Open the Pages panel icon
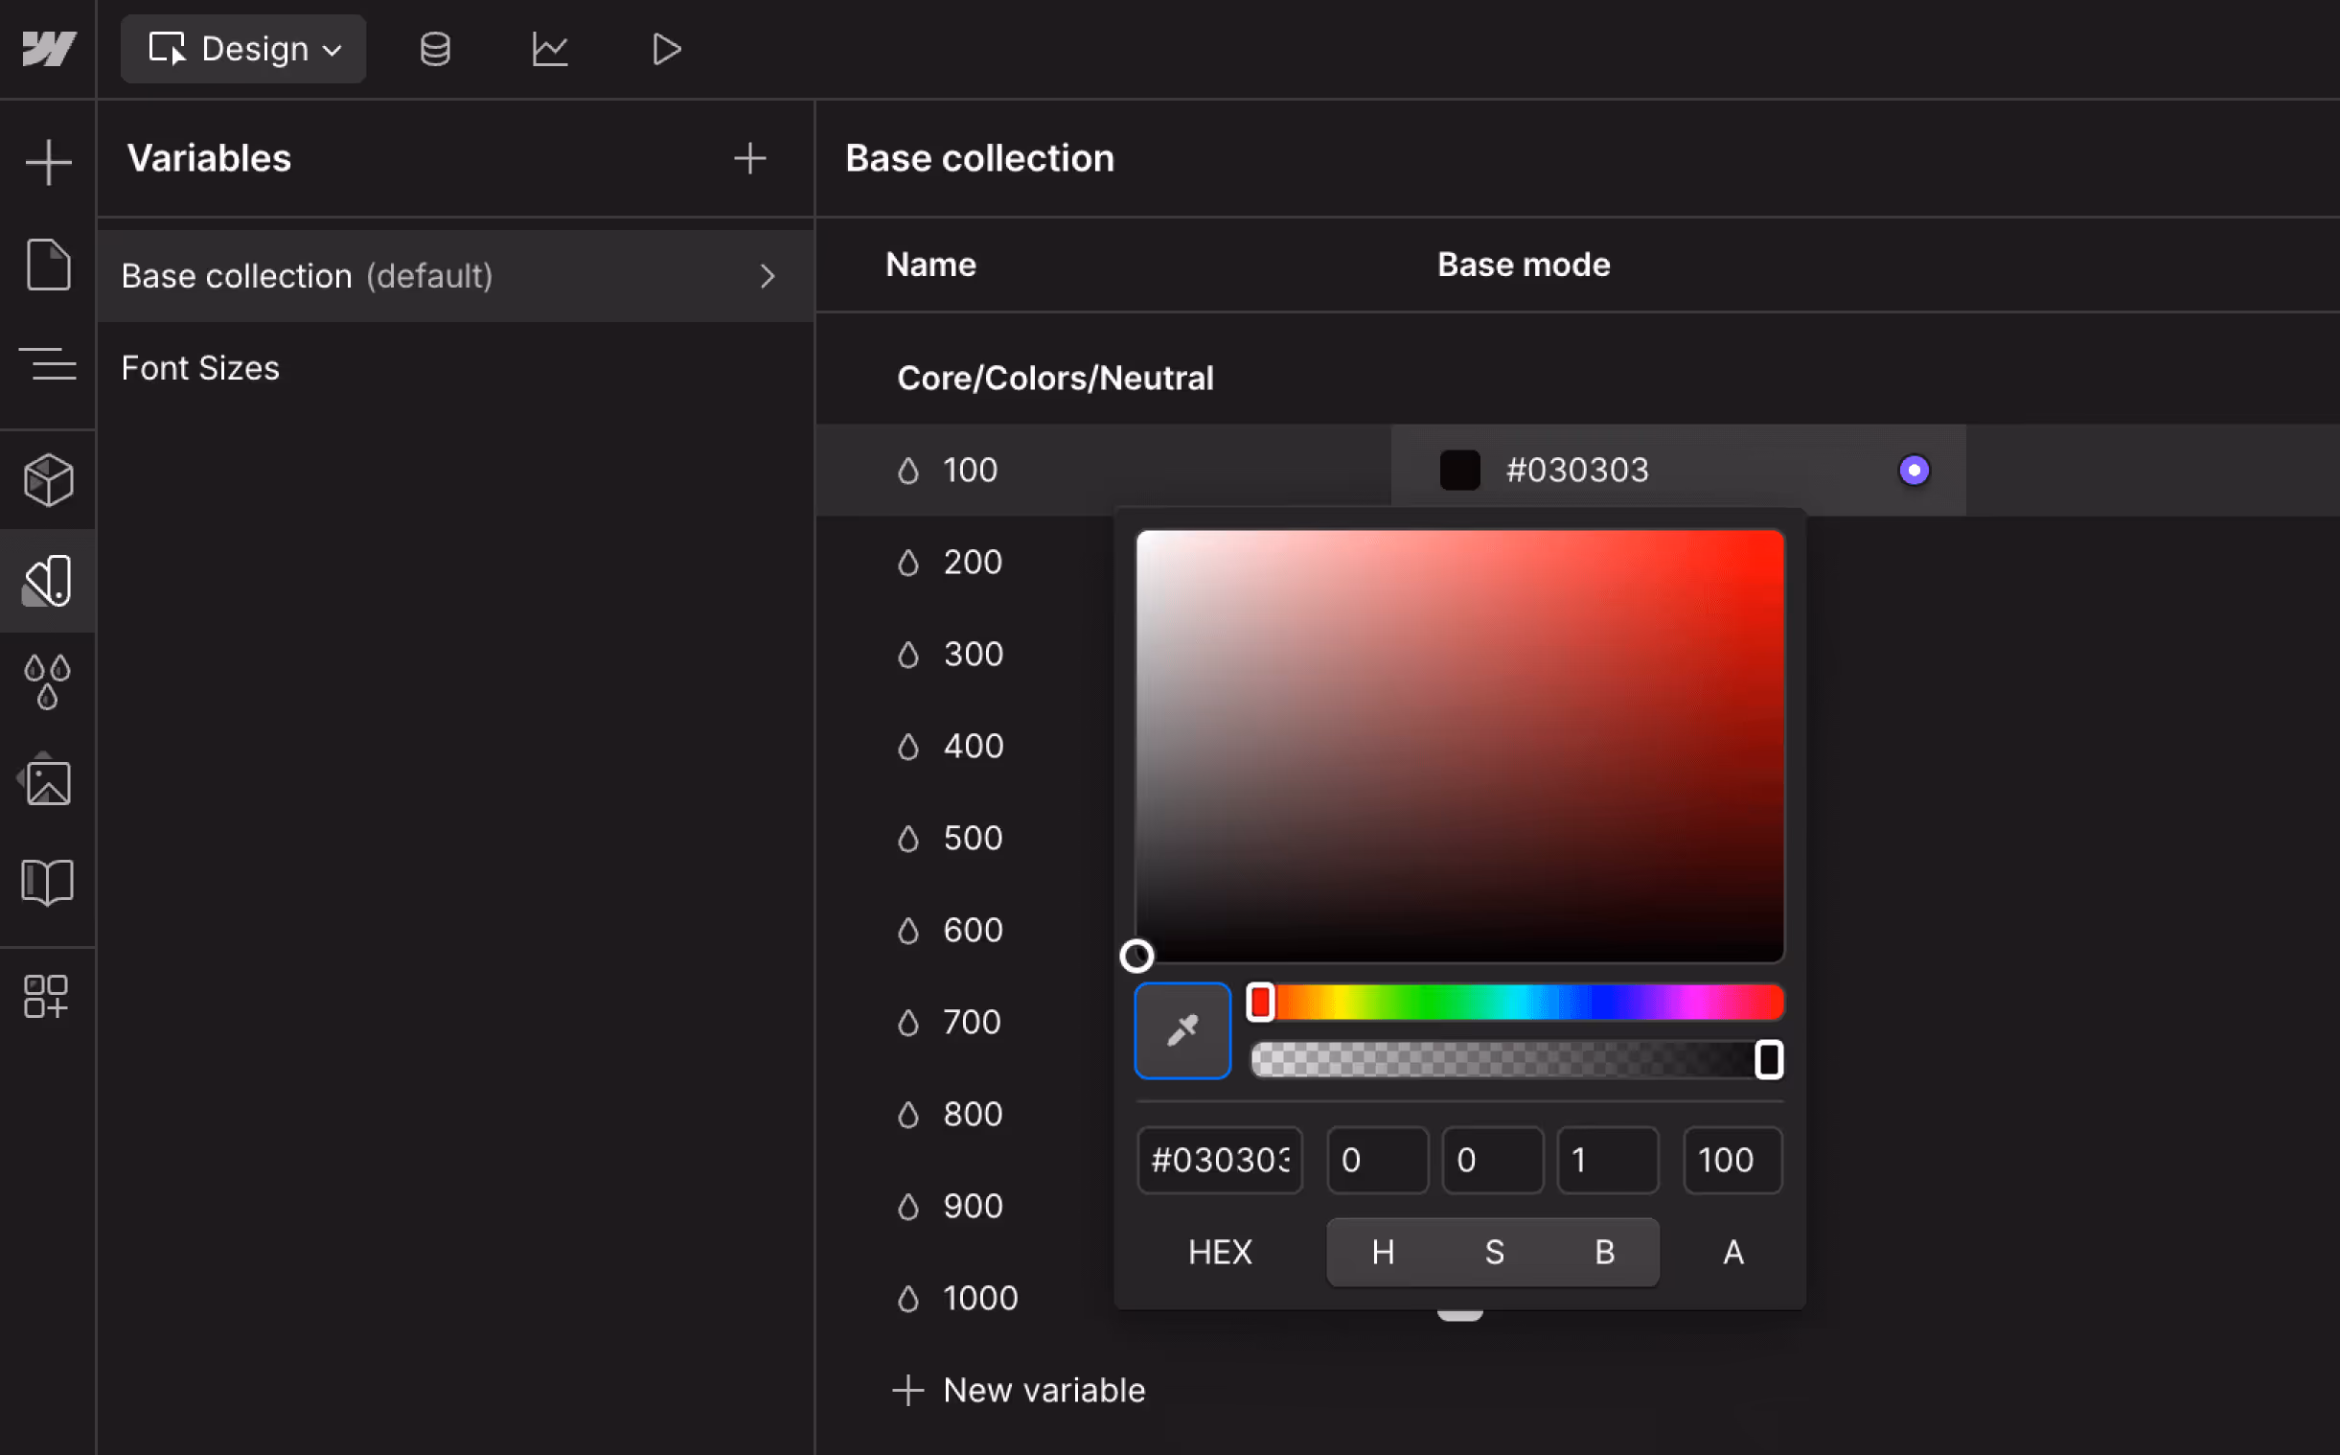 48,264
